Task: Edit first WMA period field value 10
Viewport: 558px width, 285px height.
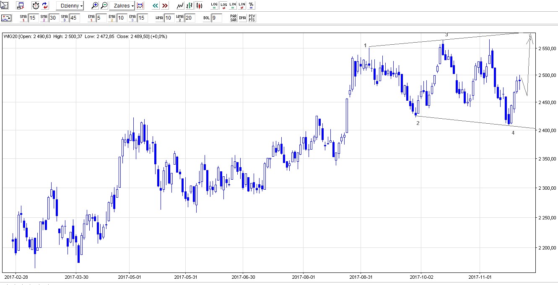Action: tap(169, 18)
